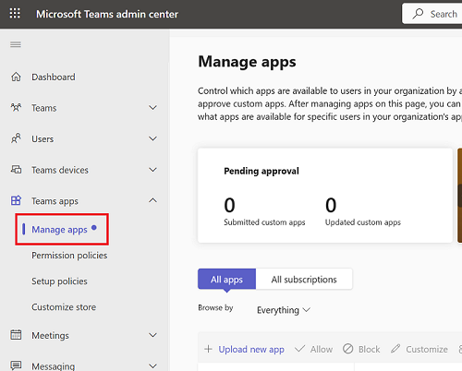Click into the Search field
The image size is (462, 371).
coord(432,14)
